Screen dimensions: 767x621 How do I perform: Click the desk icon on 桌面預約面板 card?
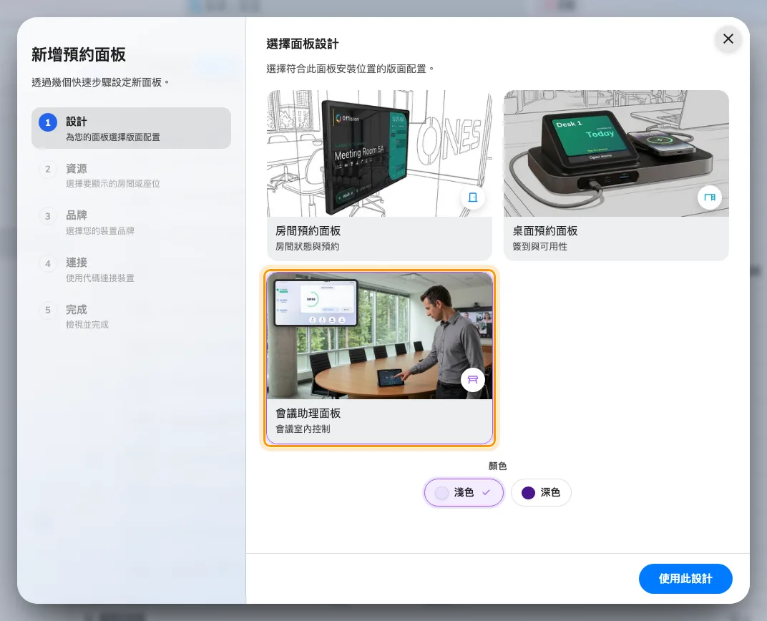pyautogui.click(x=709, y=197)
